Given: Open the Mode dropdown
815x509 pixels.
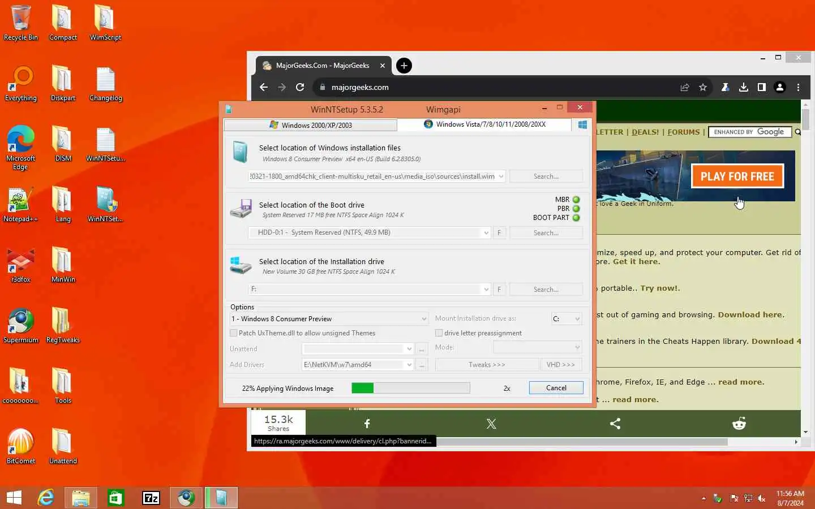Looking at the screenshot, I should (x=537, y=347).
